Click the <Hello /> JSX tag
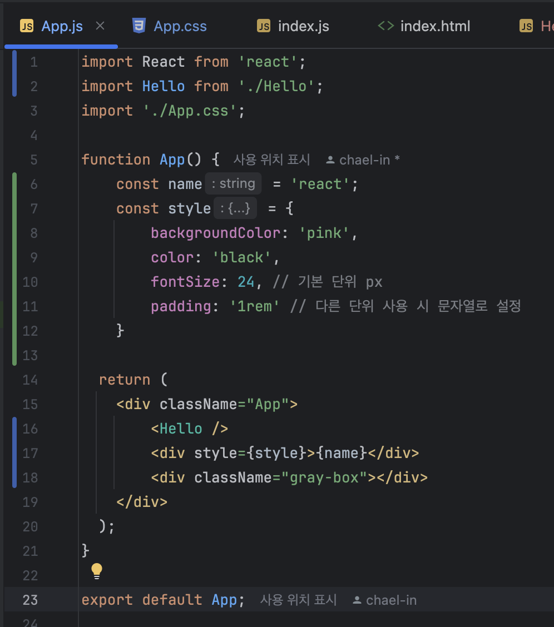The height and width of the screenshot is (627, 554). point(190,429)
